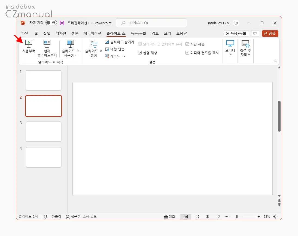
Task: Click the 레코드 record button
Action: [x=113, y=56]
